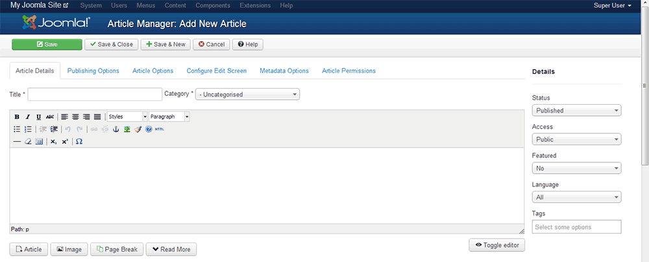This screenshot has width=649, height=262.
Task: Insert a table into the article
Action: point(39,142)
